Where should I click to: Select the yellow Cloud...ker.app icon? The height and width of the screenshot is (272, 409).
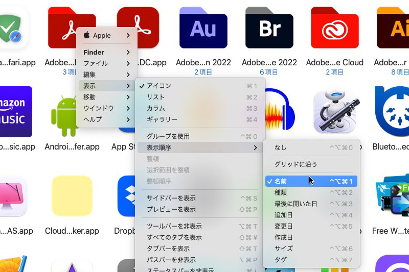72,196
